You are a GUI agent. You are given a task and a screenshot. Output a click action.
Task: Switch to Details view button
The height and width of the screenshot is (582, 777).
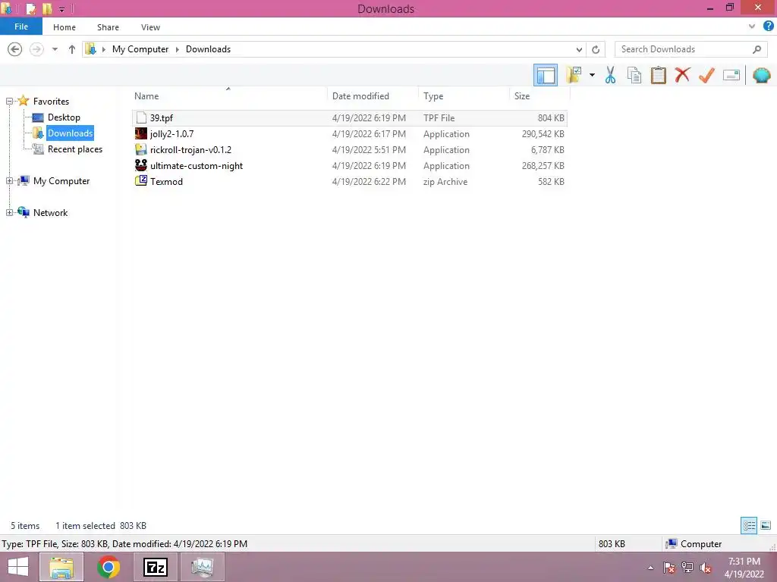coord(749,525)
